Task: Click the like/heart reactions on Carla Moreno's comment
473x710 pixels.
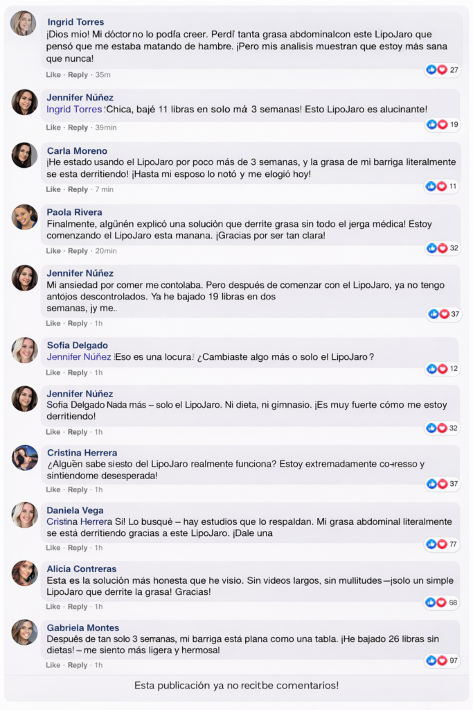Action: click(x=436, y=186)
